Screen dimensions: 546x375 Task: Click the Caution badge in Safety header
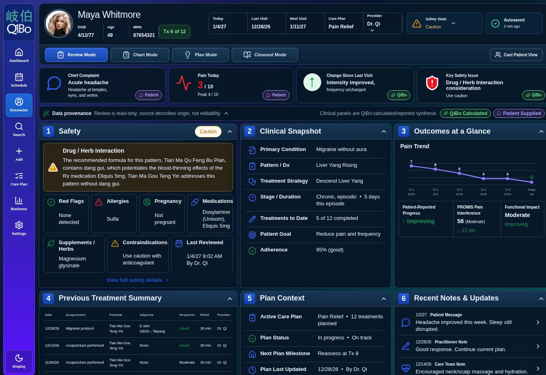pos(208,132)
